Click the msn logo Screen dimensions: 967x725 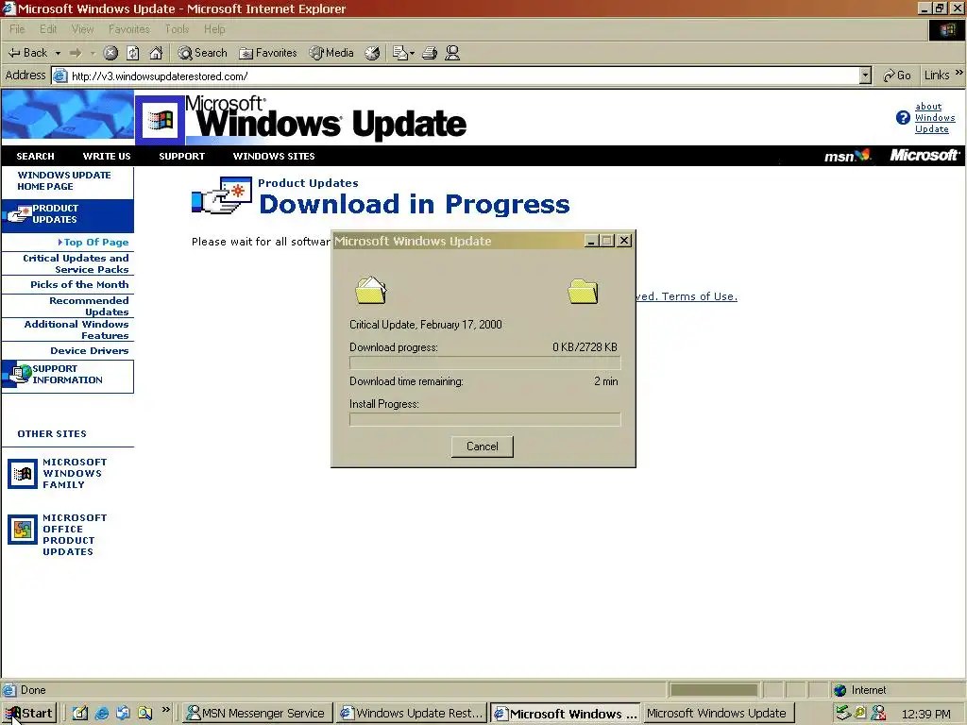[x=847, y=156]
